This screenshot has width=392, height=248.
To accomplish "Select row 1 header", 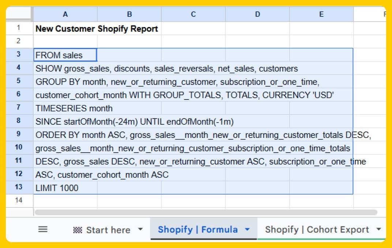I will pos(19,28).
